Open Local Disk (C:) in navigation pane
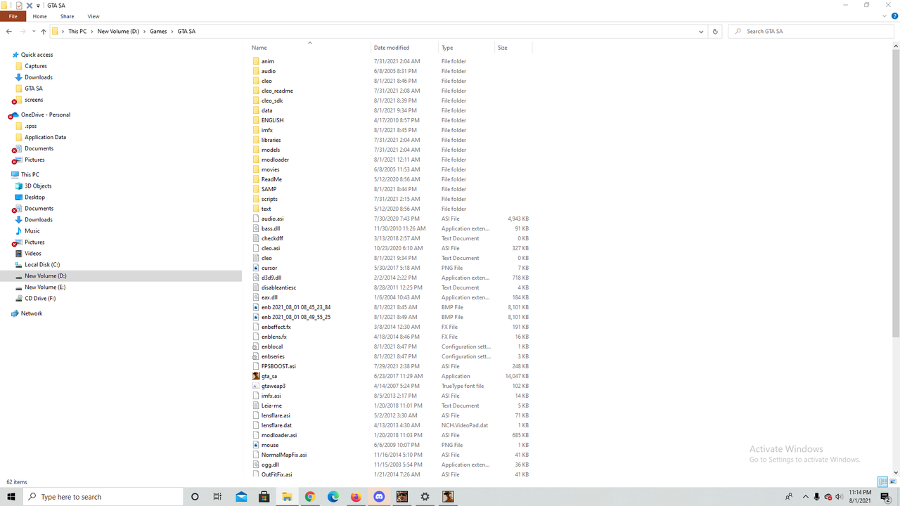 [42, 265]
